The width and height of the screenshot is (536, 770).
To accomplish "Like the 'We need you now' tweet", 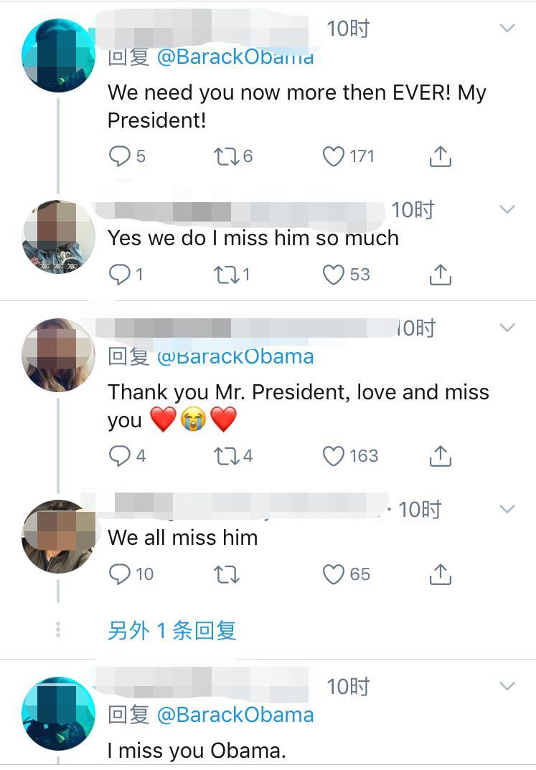I will (332, 156).
